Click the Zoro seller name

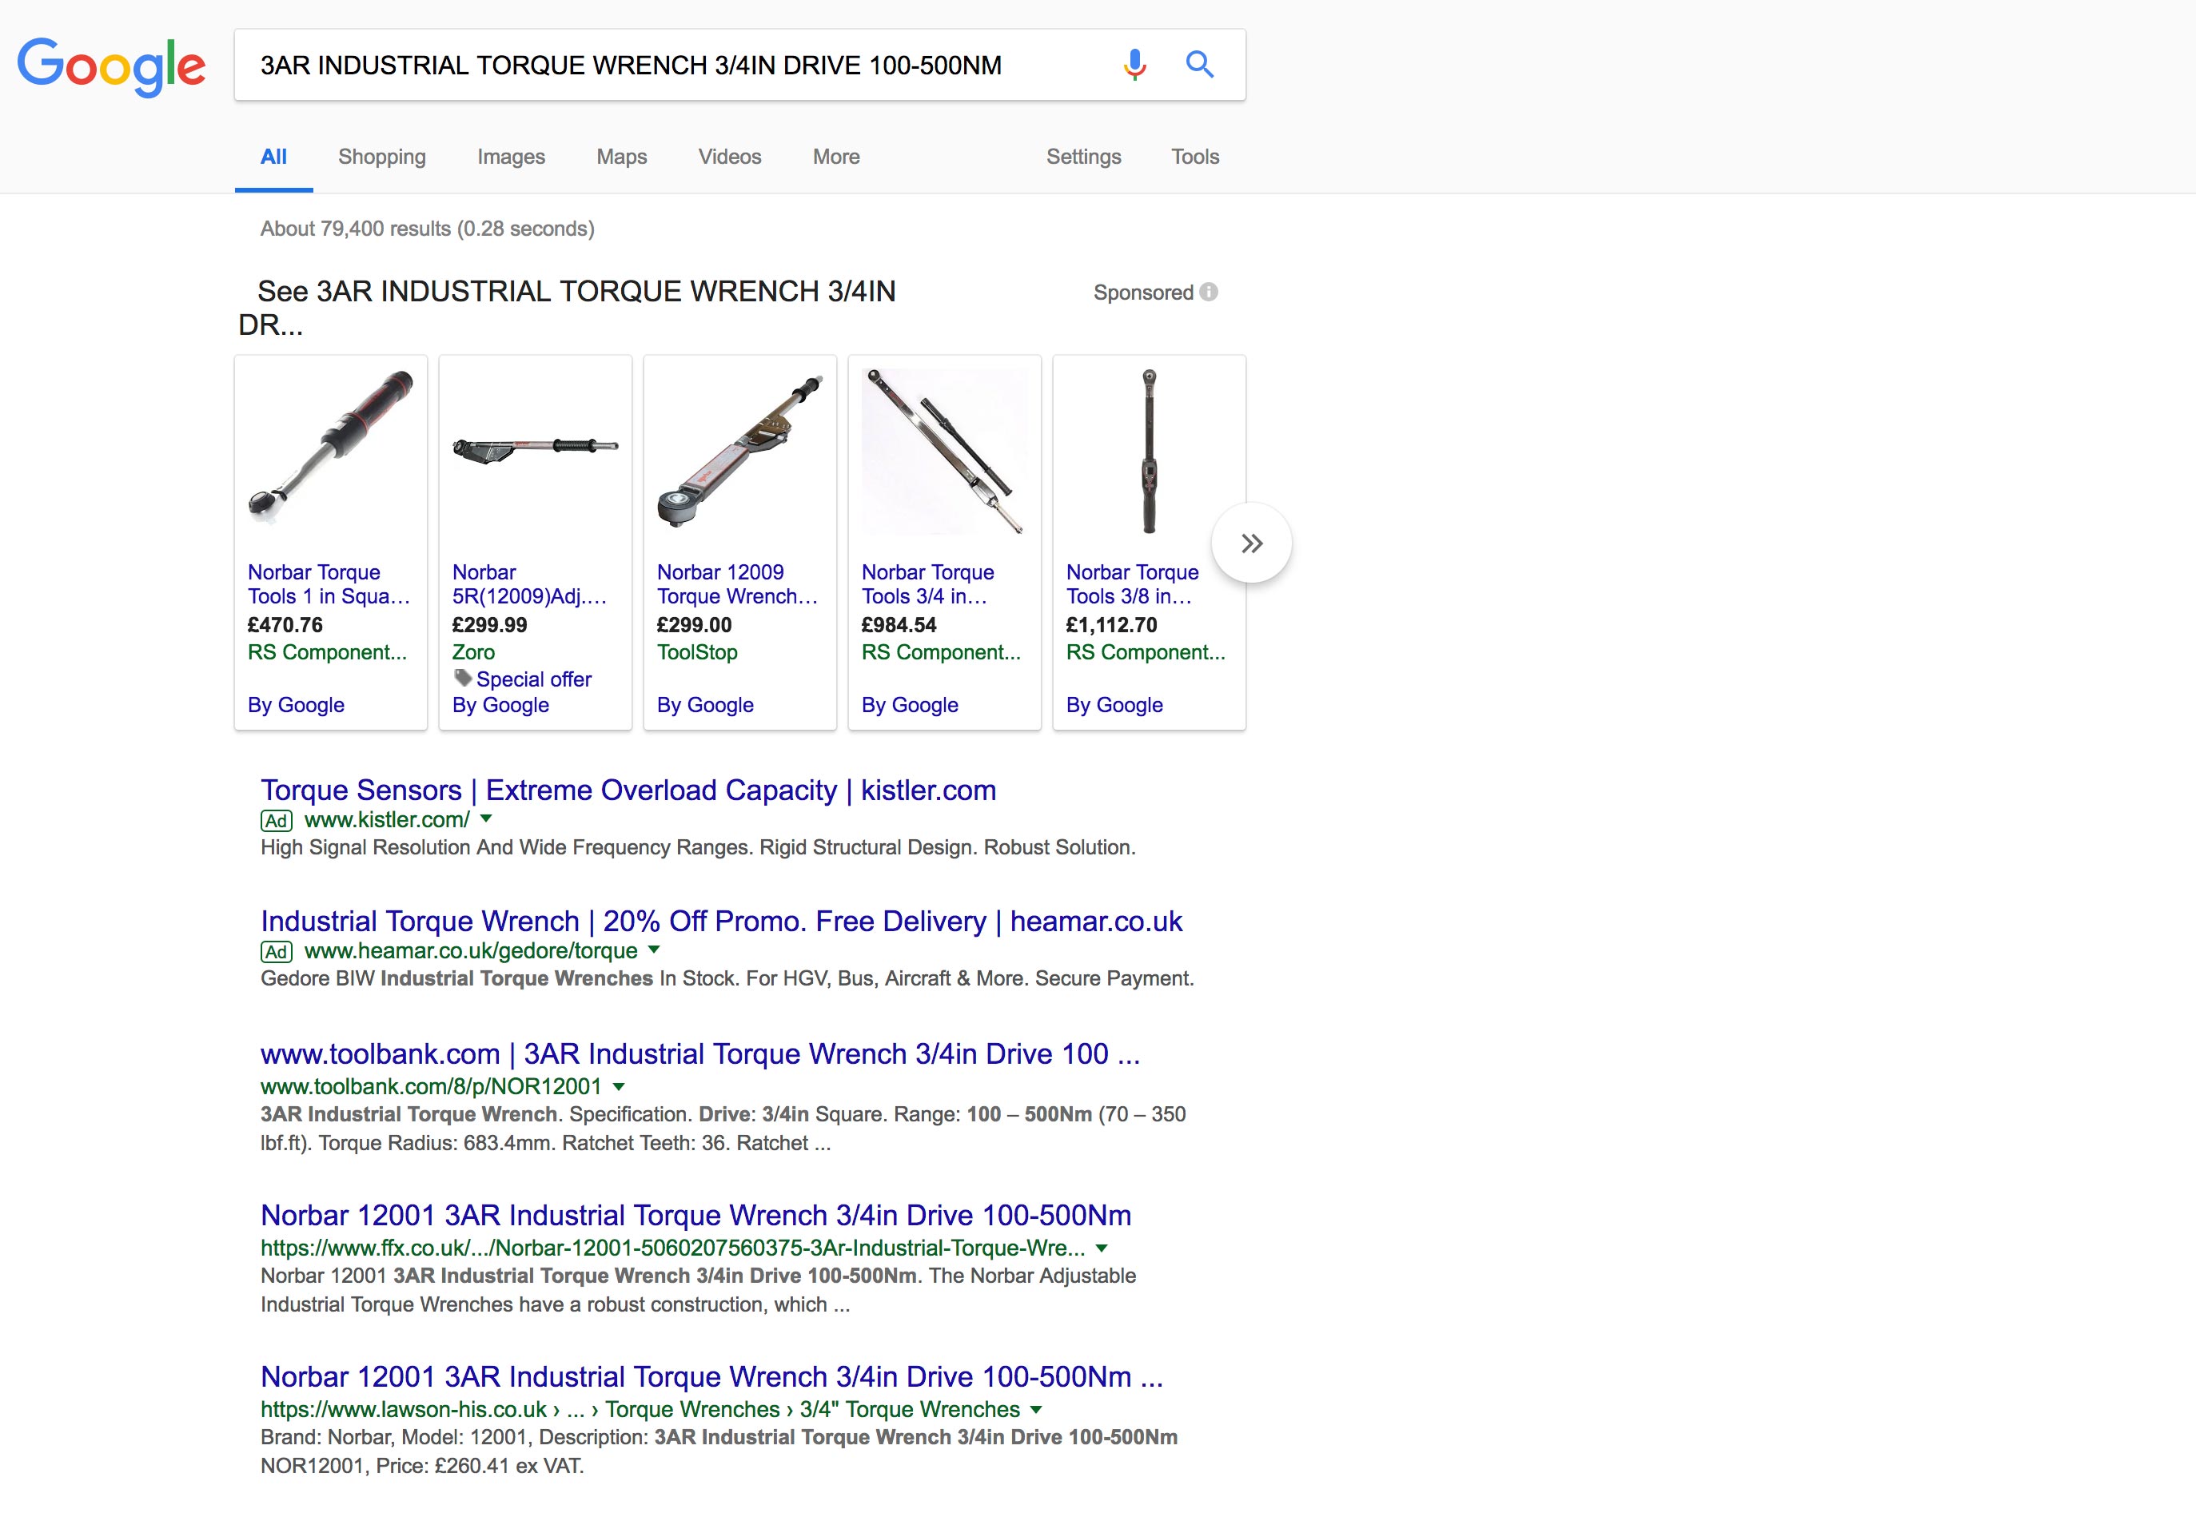(x=473, y=653)
